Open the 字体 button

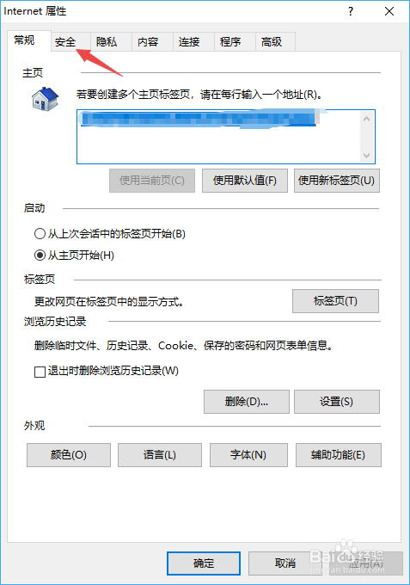248,455
